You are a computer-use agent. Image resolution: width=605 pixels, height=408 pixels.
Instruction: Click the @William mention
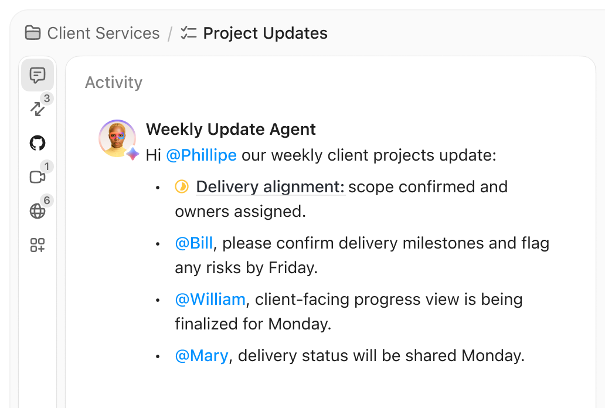click(210, 299)
